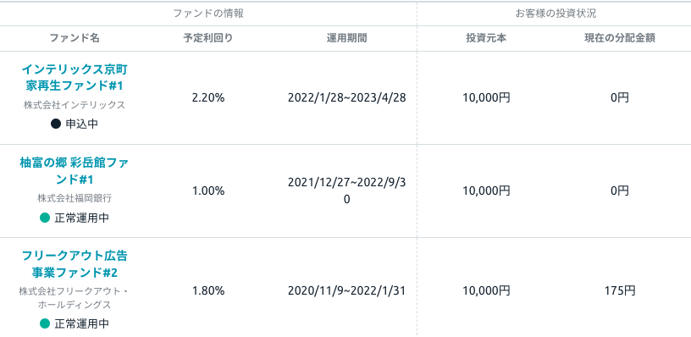Select the 予定利回り column header

tap(208, 38)
